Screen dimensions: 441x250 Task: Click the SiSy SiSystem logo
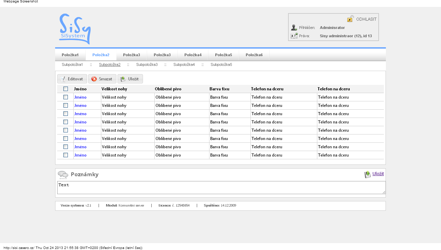74,29
